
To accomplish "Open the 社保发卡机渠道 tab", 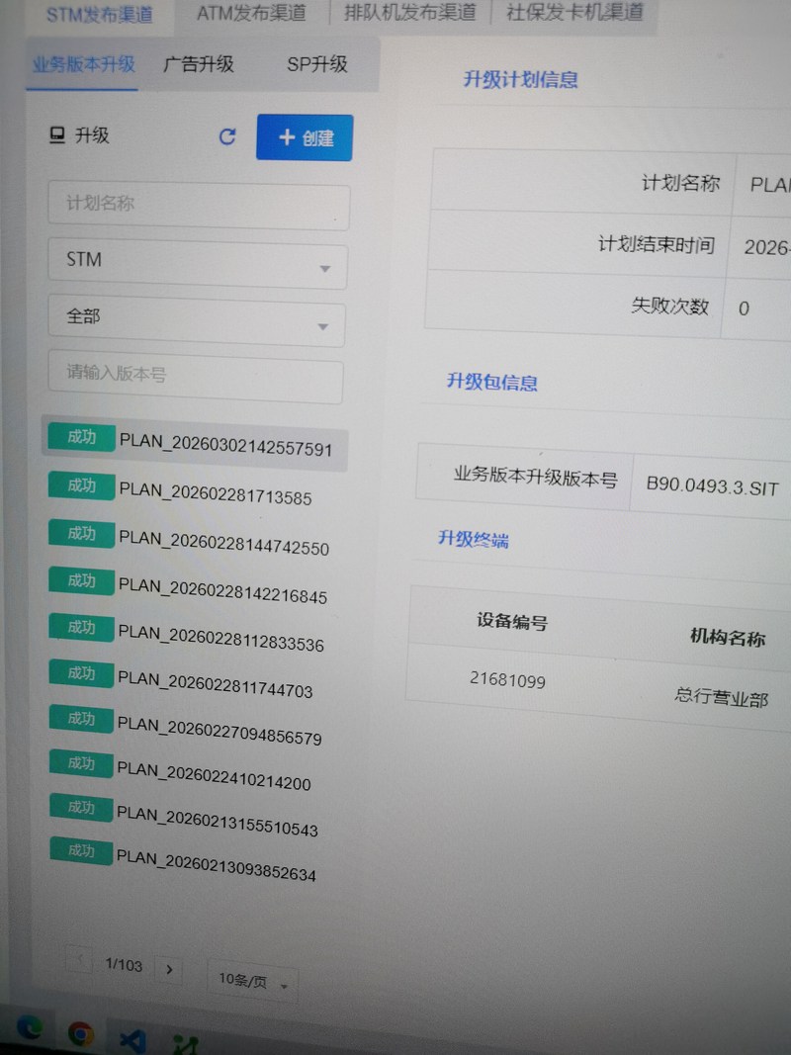I will 573,13.
